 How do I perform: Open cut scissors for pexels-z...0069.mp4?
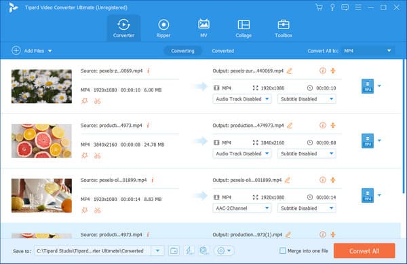coord(97,101)
